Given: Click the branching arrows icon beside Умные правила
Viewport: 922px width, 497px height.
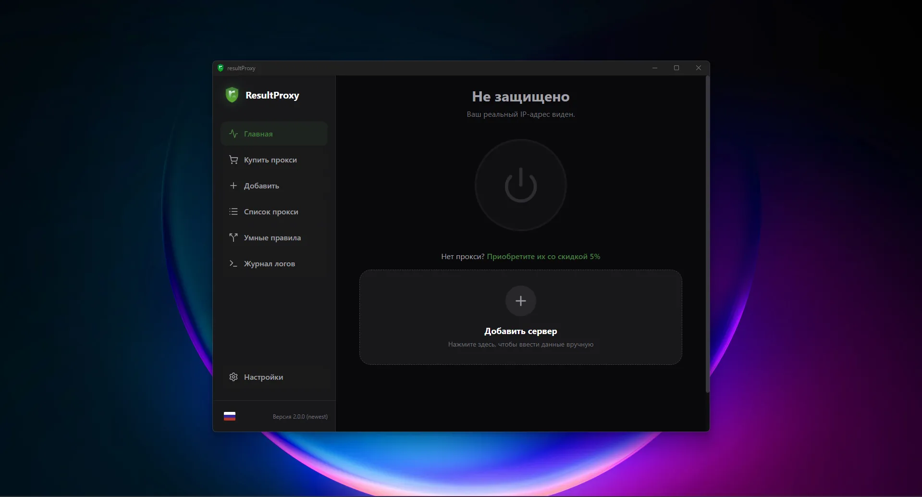Looking at the screenshot, I should click(x=234, y=237).
